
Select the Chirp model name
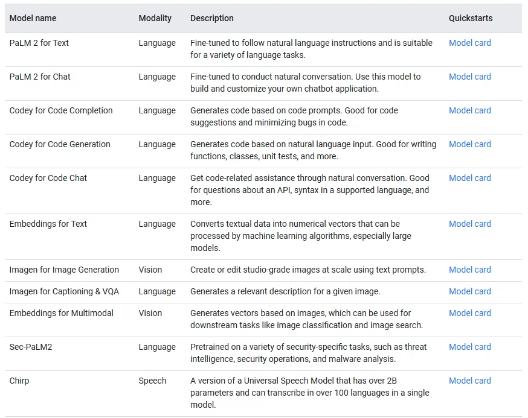coord(19,381)
